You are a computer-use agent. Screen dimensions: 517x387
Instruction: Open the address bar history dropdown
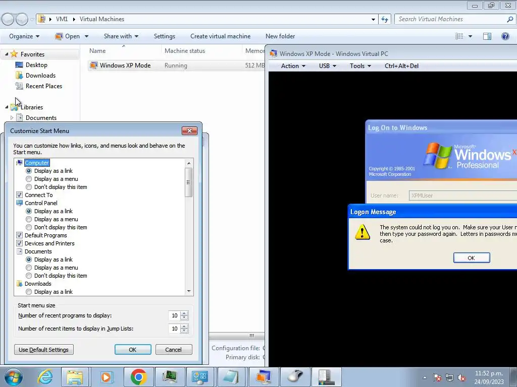click(373, 20)
